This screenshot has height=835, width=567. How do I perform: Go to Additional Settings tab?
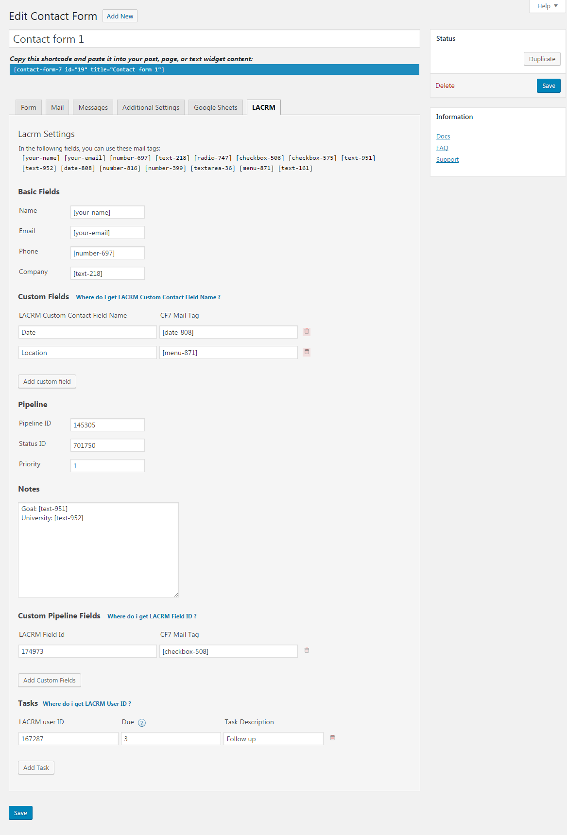pos(151,107)
